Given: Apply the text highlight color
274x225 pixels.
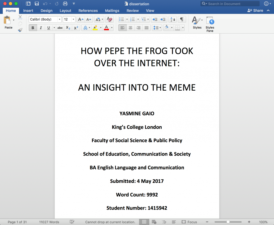Looking at the screenshot, I should coord(95,28).
